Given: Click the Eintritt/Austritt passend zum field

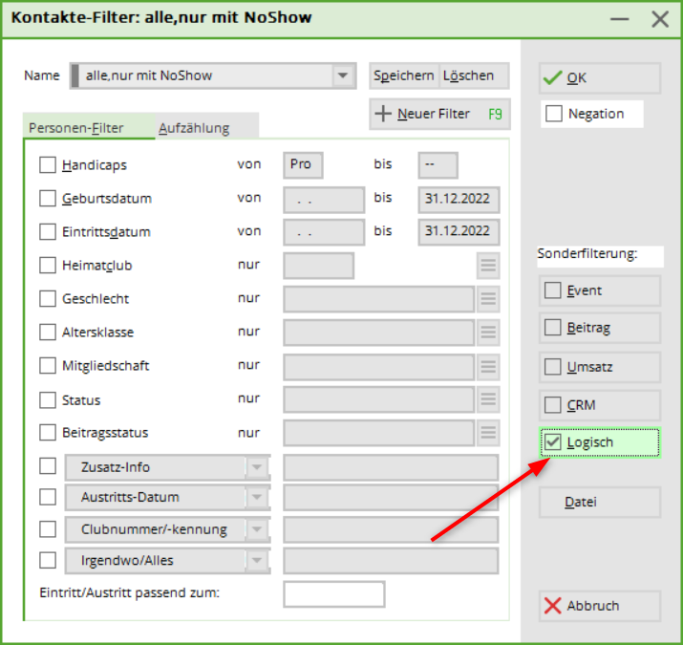Looking at the screenshot, I should click(x=333, y=593).
